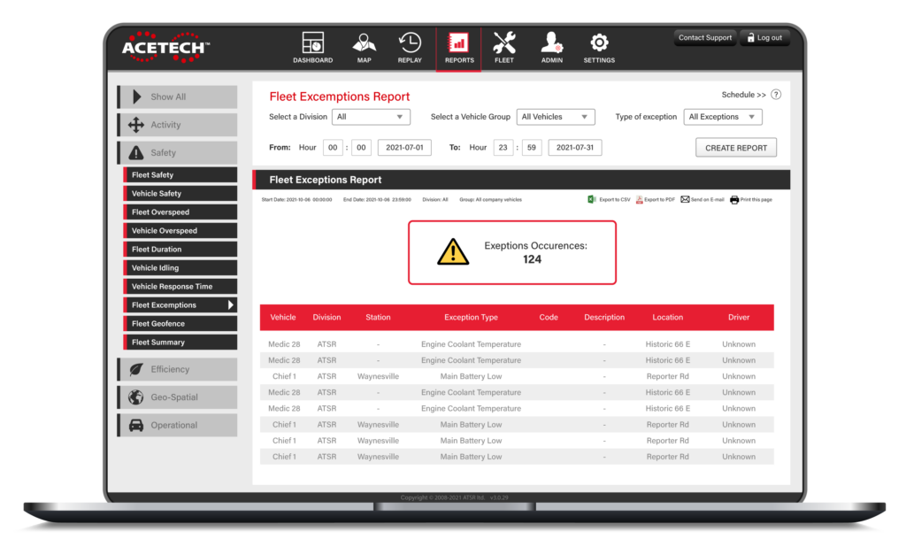
Task: Click the CREATE REPORT button
Action: click(735, 147)
